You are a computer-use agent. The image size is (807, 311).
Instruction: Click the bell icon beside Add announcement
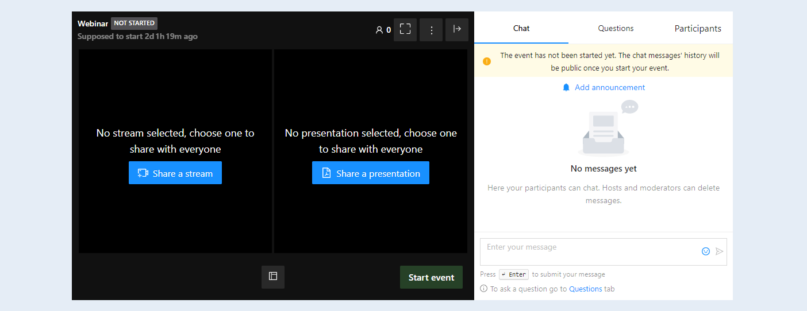[566, 87]
